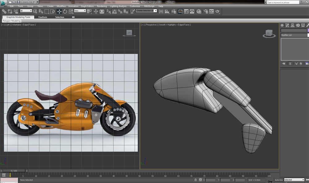This screenshot has width=309, height=183.
Task: Click the Polygon Modeling panel button
Action: click(x=12, y=21)
